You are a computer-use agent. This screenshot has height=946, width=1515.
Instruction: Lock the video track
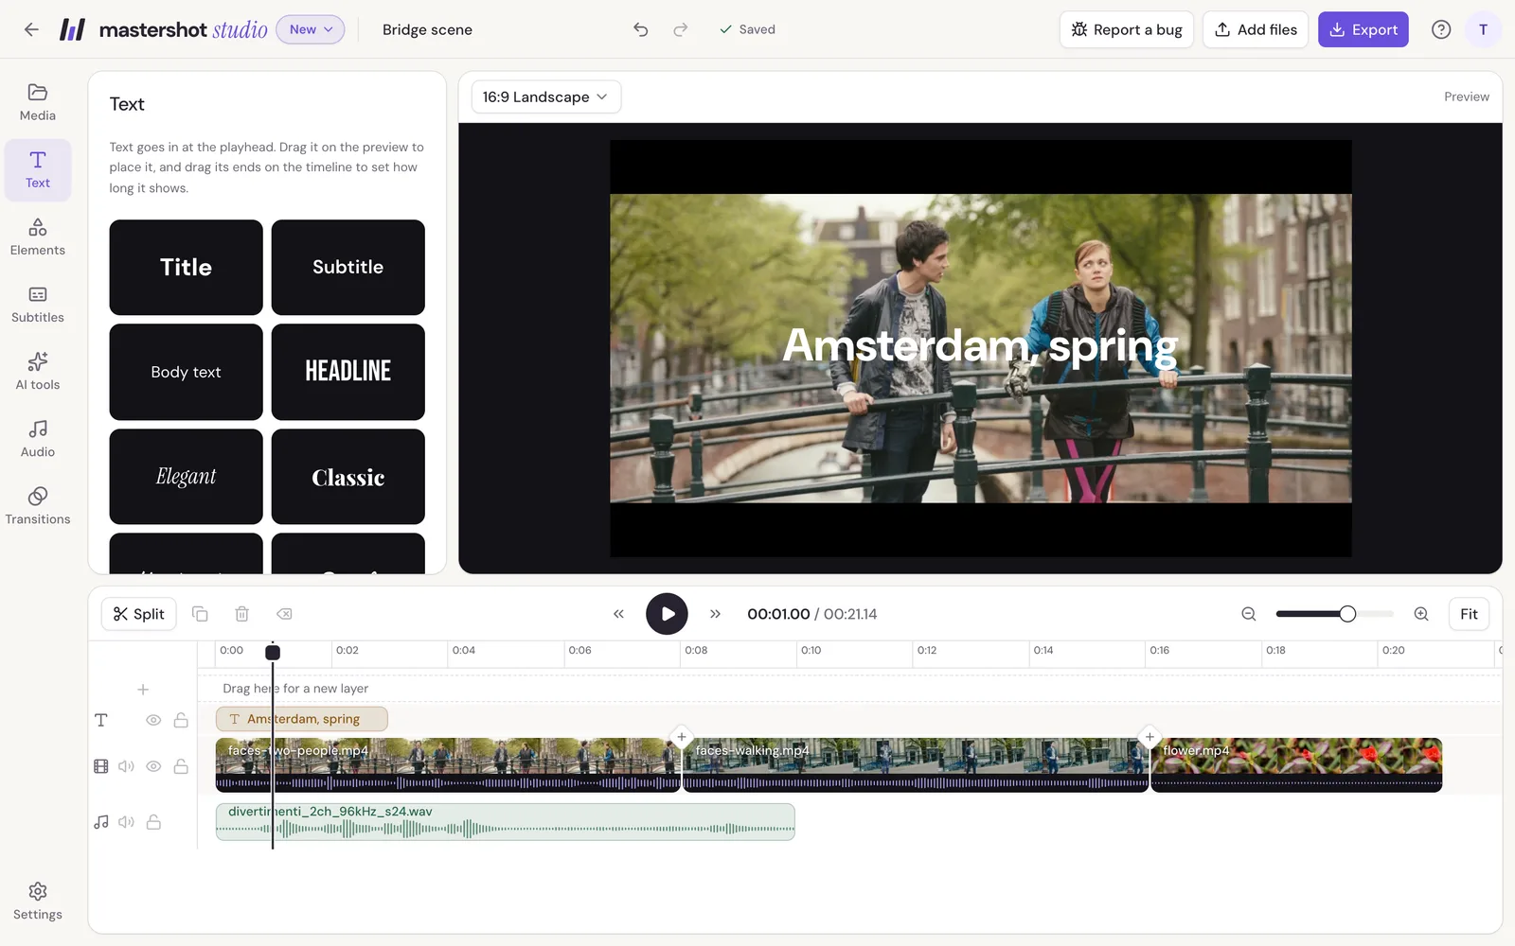pyautogui.click(x=181, y=766)
